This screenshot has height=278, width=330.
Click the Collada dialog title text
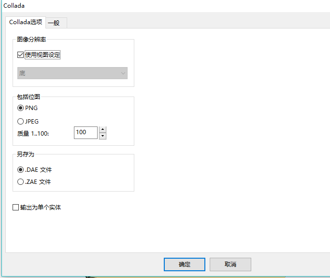coord(14,6)
